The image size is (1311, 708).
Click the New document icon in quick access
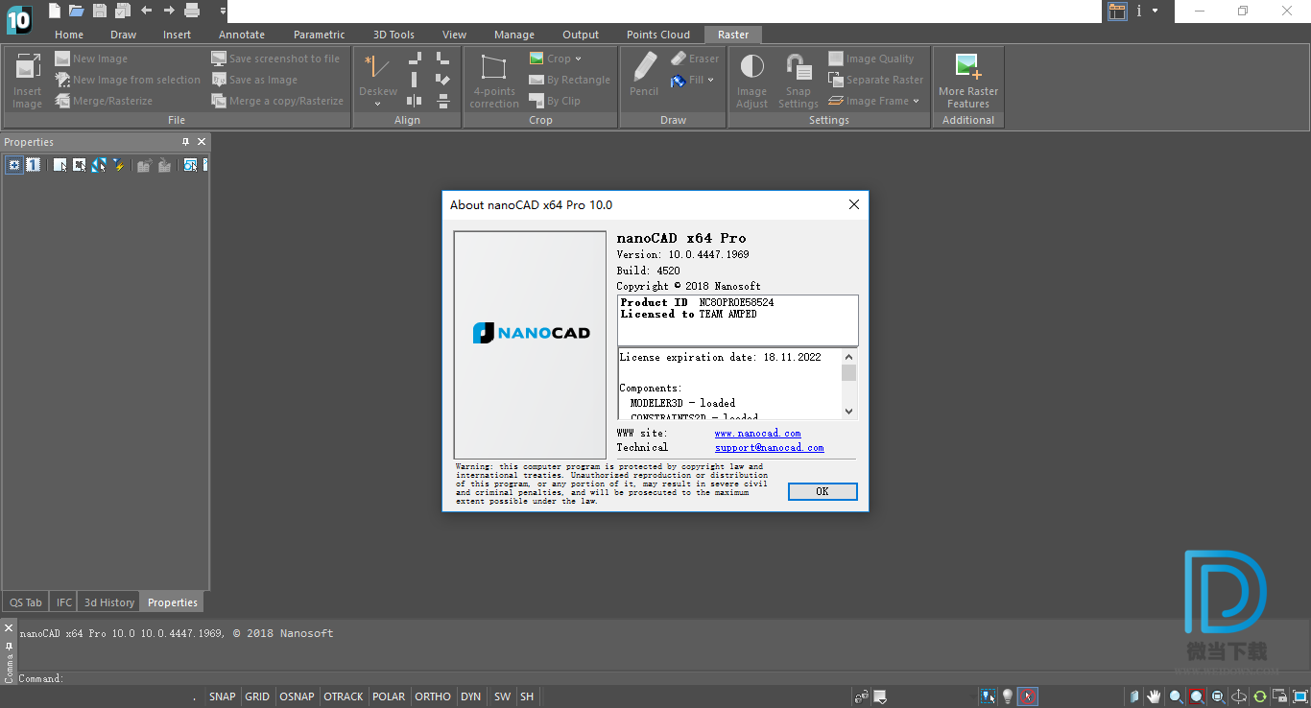coord(55,11)
